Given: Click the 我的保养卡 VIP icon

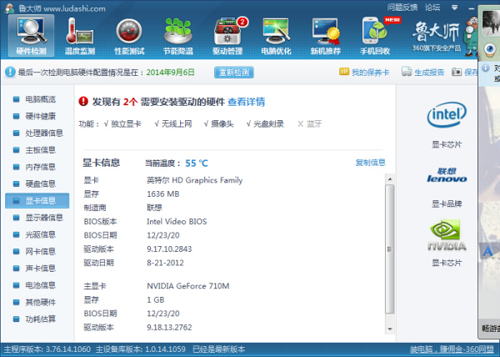Looking at the screenshot, I should pos(344,72).
